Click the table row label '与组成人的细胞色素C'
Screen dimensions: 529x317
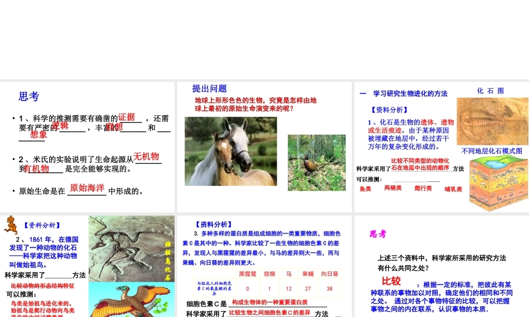click(214, 288)
